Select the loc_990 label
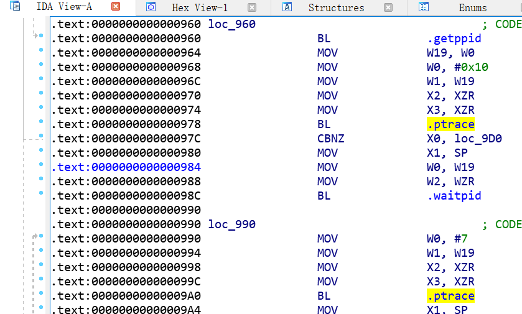The width and height of the screenshot is (522, 314). point(231,224)
